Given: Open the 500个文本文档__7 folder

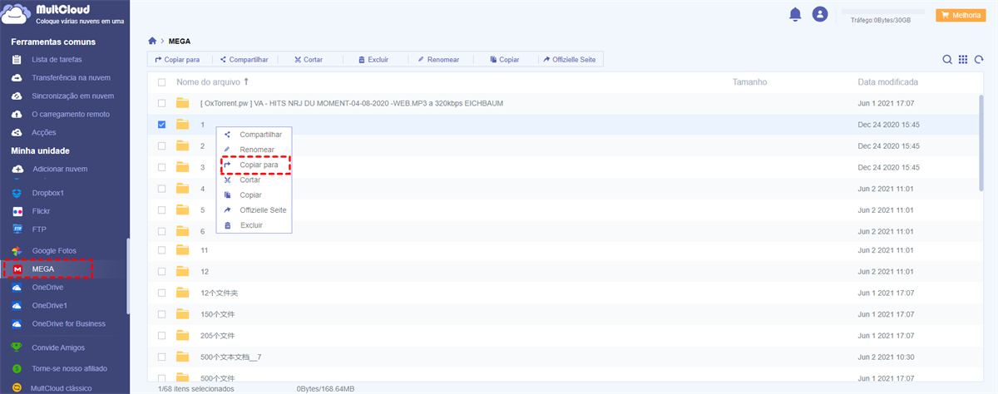Looking at the screenshot, I should [231, 357].
